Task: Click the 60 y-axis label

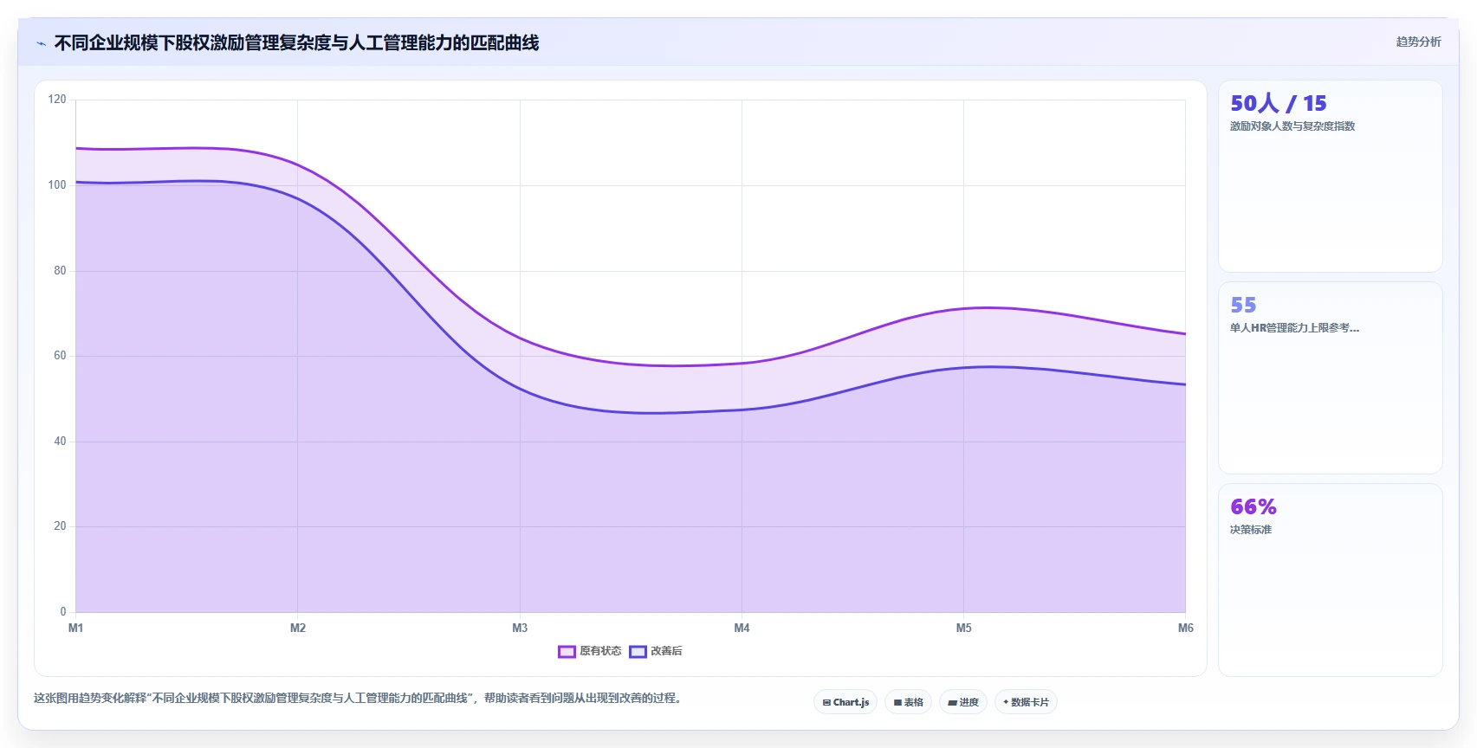Action: [x=60, y=356]
